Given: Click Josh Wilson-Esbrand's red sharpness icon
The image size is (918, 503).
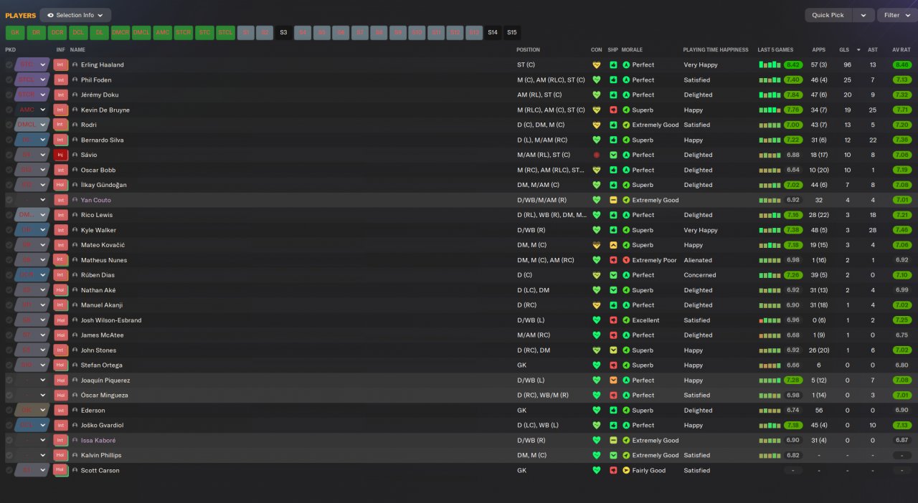Looking at the screenshot, I should 613,320.
